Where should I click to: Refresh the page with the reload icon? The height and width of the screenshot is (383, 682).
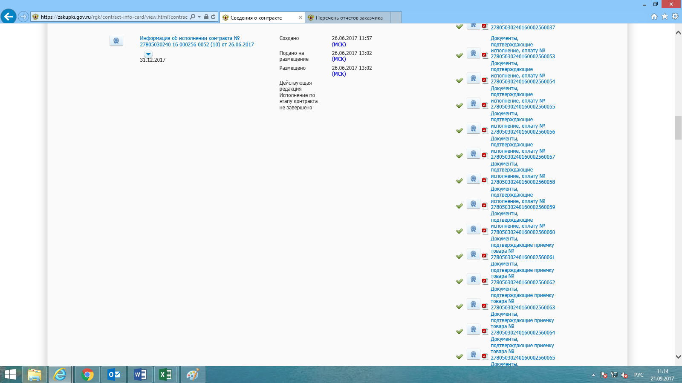[213, 17]
